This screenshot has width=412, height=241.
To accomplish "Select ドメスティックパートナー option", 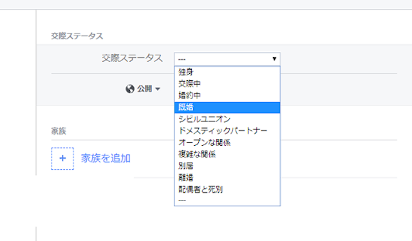I will click(x=227, y=130).
